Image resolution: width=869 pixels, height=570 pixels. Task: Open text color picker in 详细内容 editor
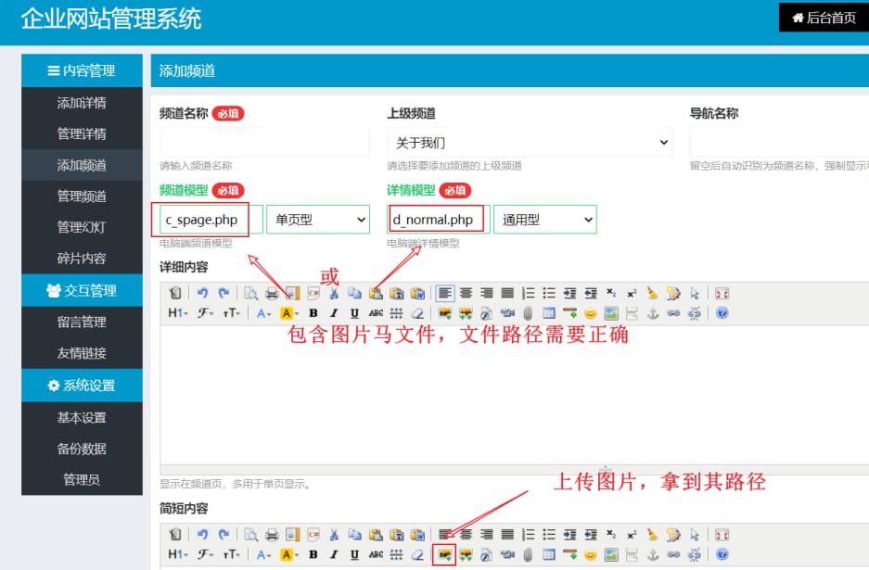tap(263, 313)
